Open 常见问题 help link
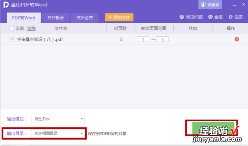The width and height of the screenshot is (248, 146). point(191,17)
